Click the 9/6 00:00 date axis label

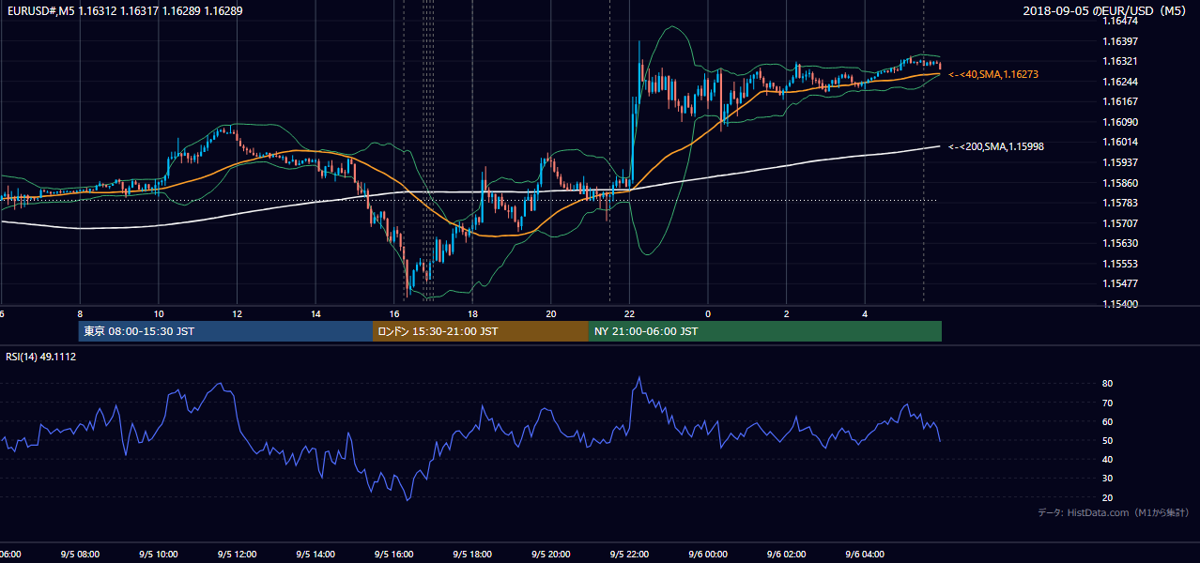[x=708, y=555]
